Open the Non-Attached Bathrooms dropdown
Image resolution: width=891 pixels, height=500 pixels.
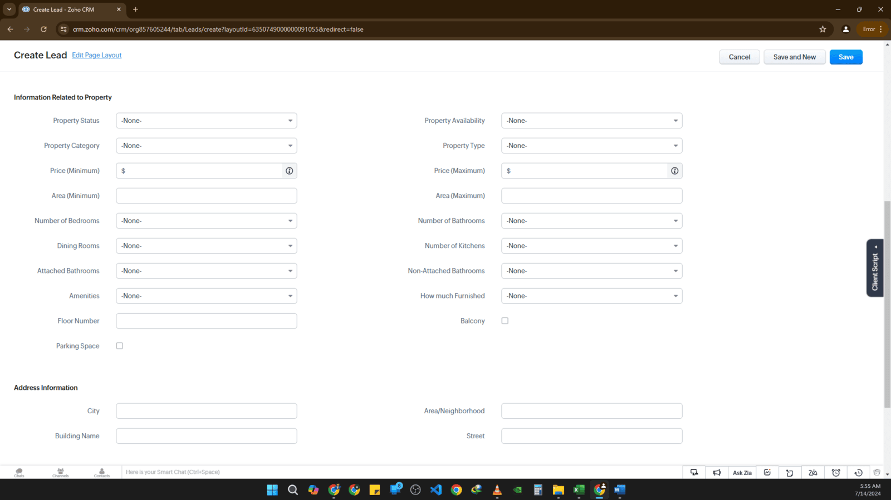click(592, 271)
